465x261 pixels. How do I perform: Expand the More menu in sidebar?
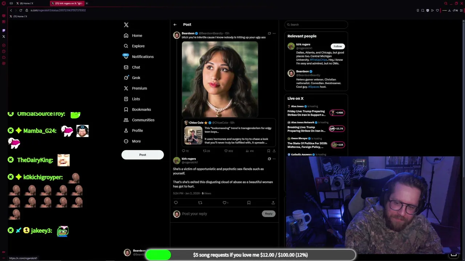pos(132,141)
